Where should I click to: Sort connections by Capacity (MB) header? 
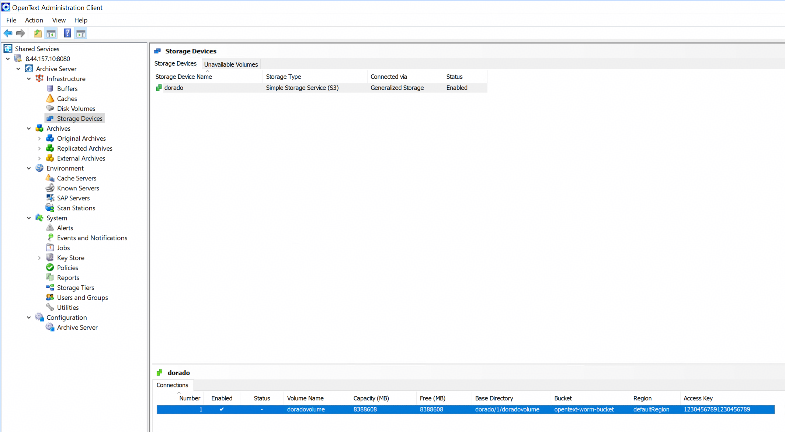383,398
